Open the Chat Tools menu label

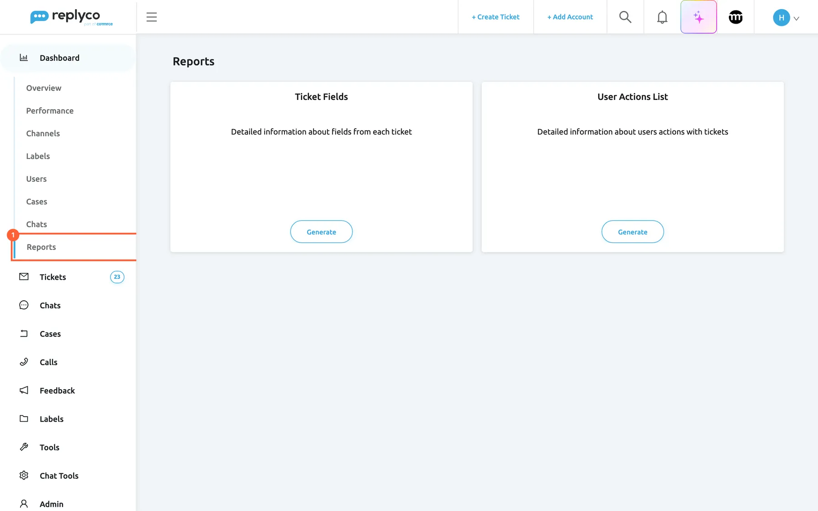point(59,476)
